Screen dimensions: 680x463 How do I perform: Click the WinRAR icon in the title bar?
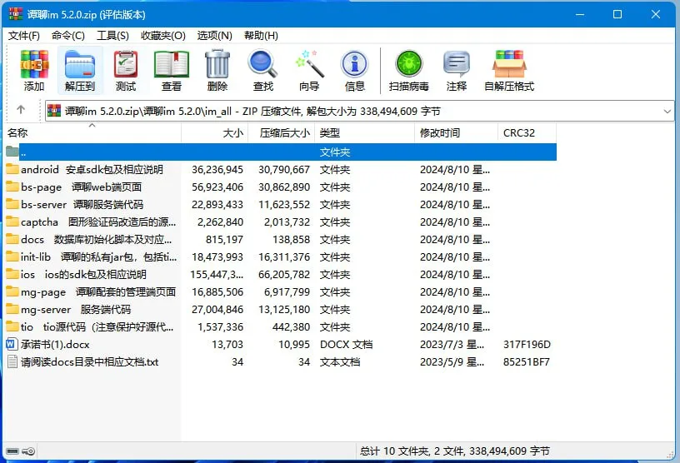coord(16,14)
